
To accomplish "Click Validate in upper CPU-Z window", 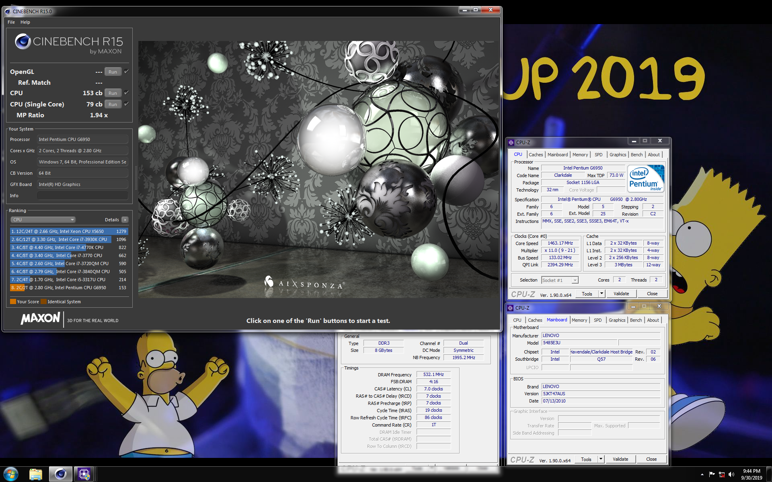I will point(621,294).
